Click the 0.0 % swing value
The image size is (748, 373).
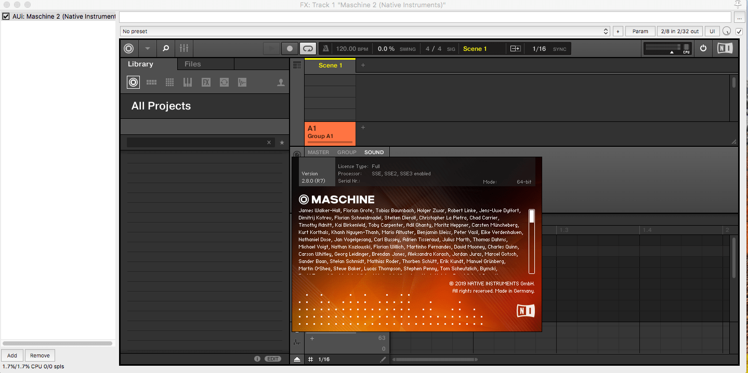(386, 49)
